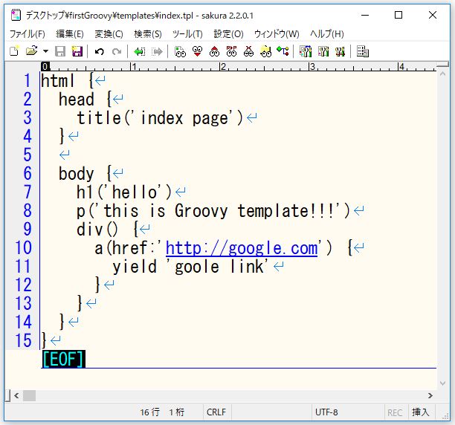The image size is (455, 425).
Task: Follow the http://google.com link in code
Action: [242, 248]
